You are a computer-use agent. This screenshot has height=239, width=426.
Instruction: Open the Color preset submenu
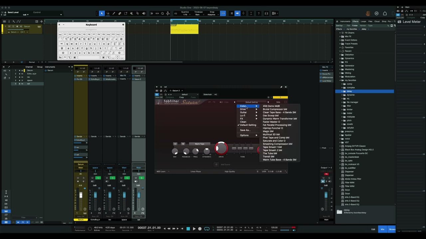click(x=249, y=106)
